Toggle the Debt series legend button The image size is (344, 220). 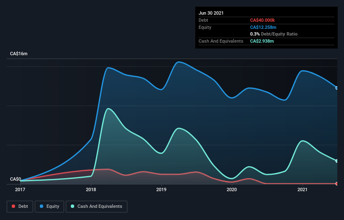pos(20,207)
